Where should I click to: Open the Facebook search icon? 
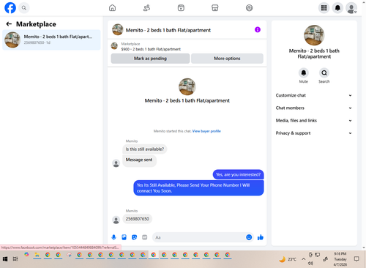coord(24,8)
